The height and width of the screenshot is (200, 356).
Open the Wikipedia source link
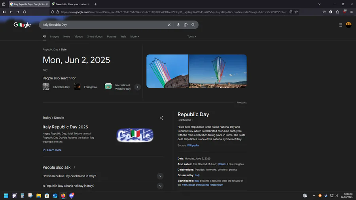193,145
